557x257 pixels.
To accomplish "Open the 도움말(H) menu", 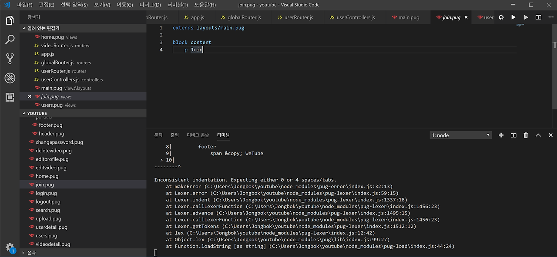I will click(205, 5).
